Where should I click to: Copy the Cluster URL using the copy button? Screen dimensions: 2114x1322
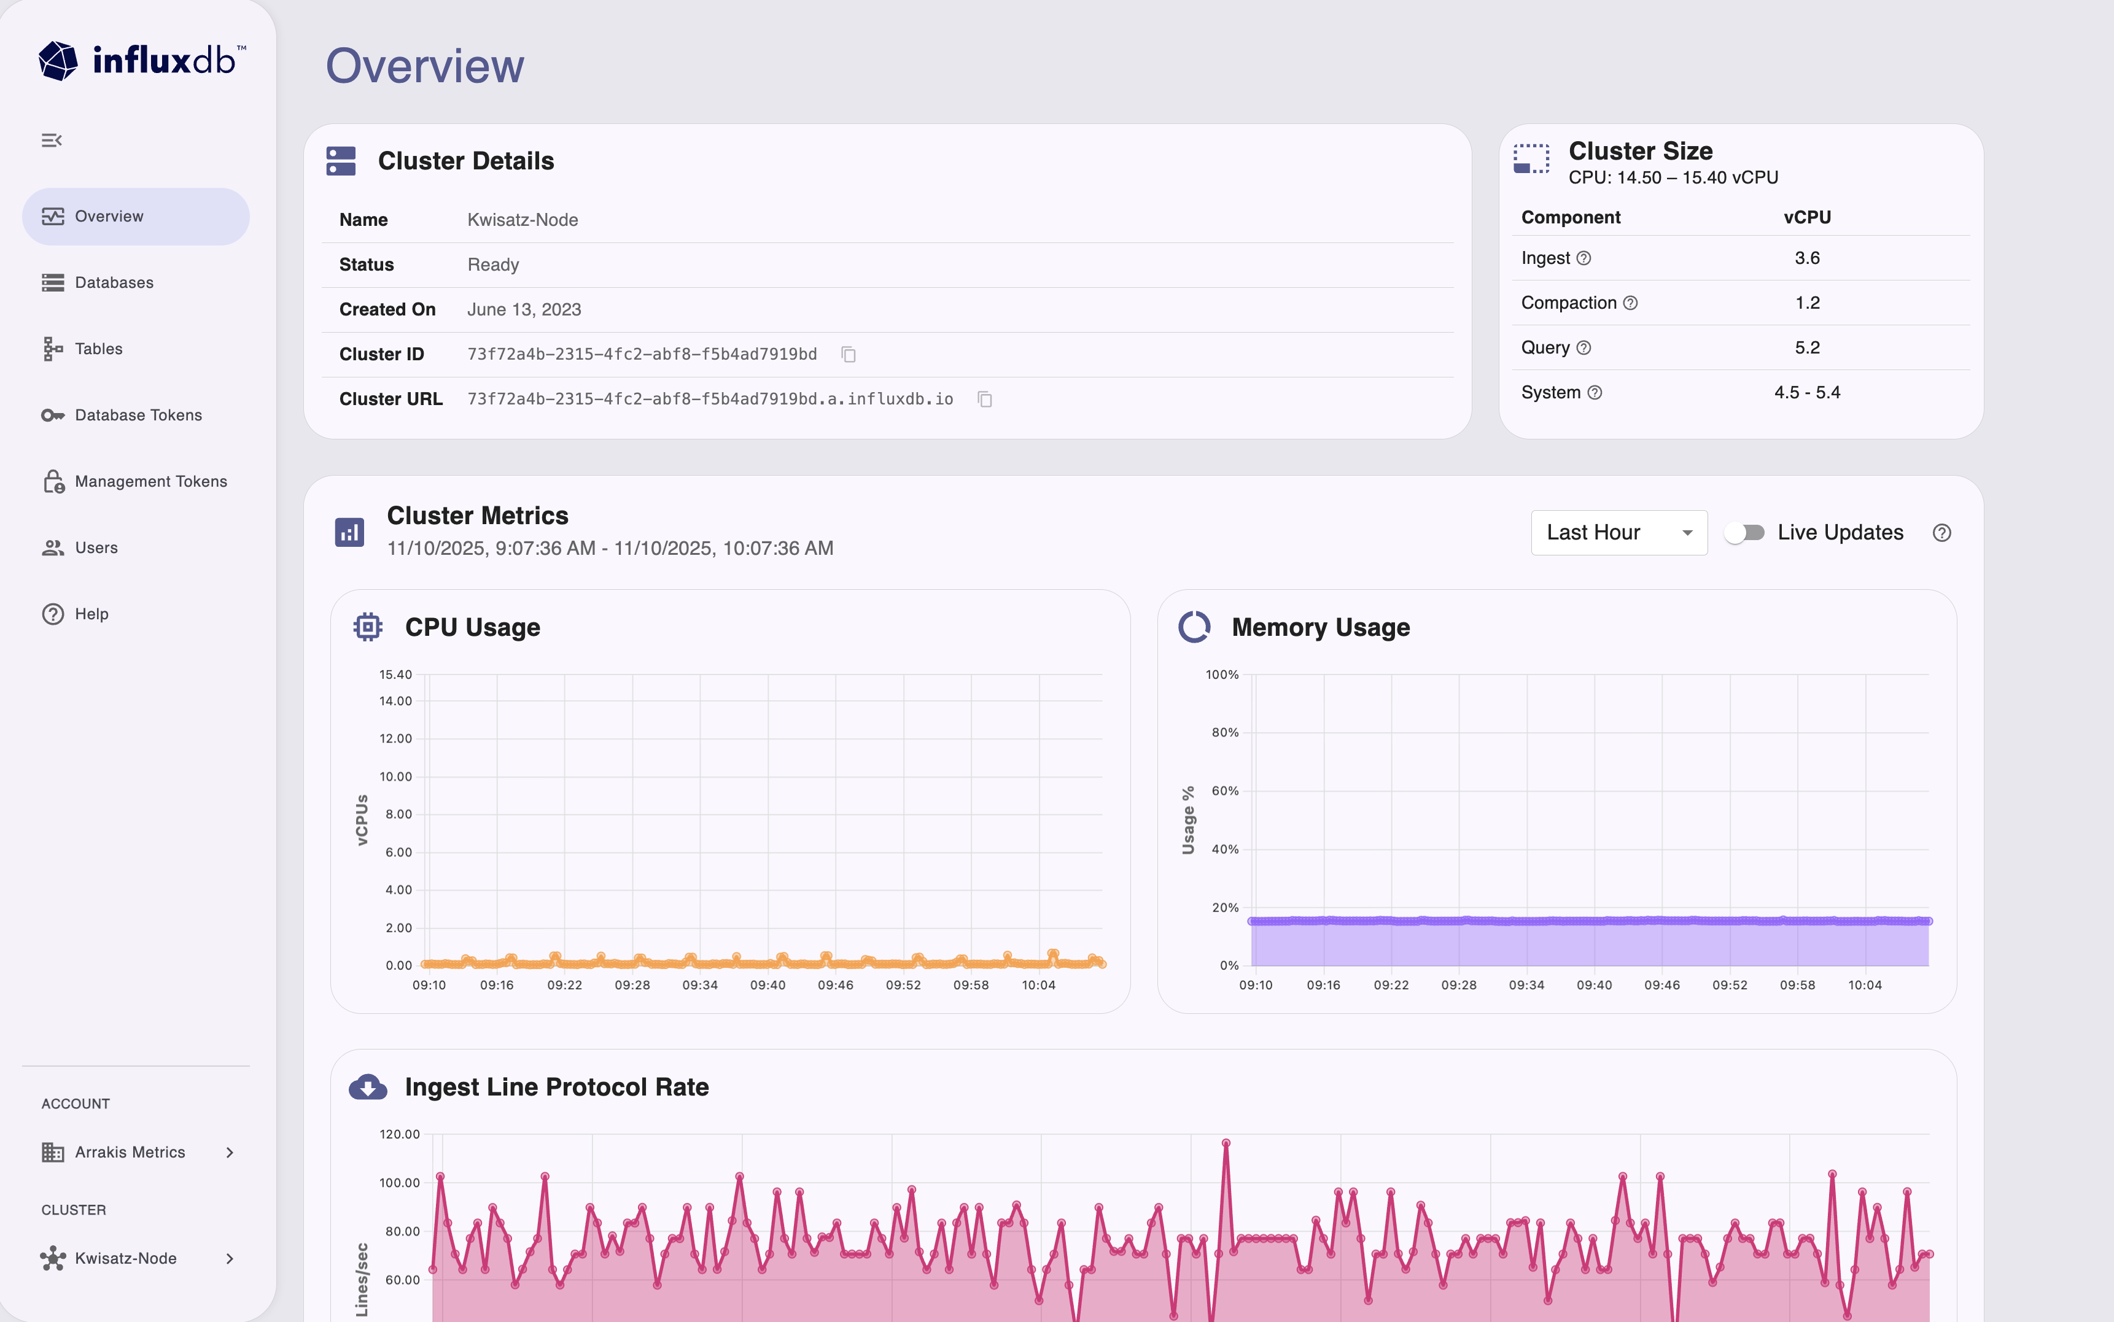click(x=985, y=399)
